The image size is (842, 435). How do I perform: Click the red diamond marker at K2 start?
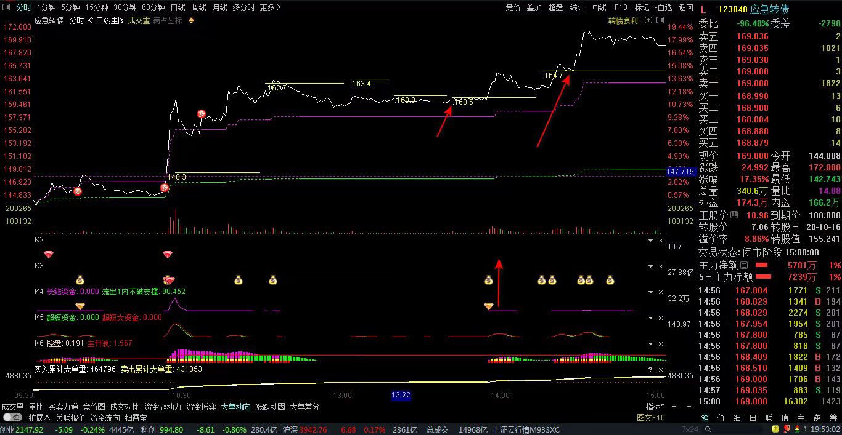[49, 255]
